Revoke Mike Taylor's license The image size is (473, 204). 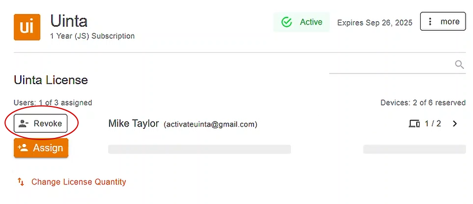40,123
